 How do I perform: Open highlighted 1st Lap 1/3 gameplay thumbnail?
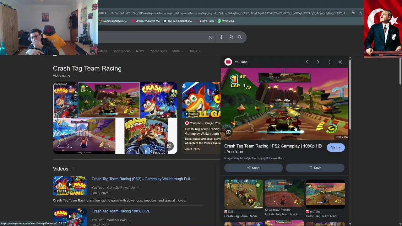pyautogui.click(x=109, y=100)
